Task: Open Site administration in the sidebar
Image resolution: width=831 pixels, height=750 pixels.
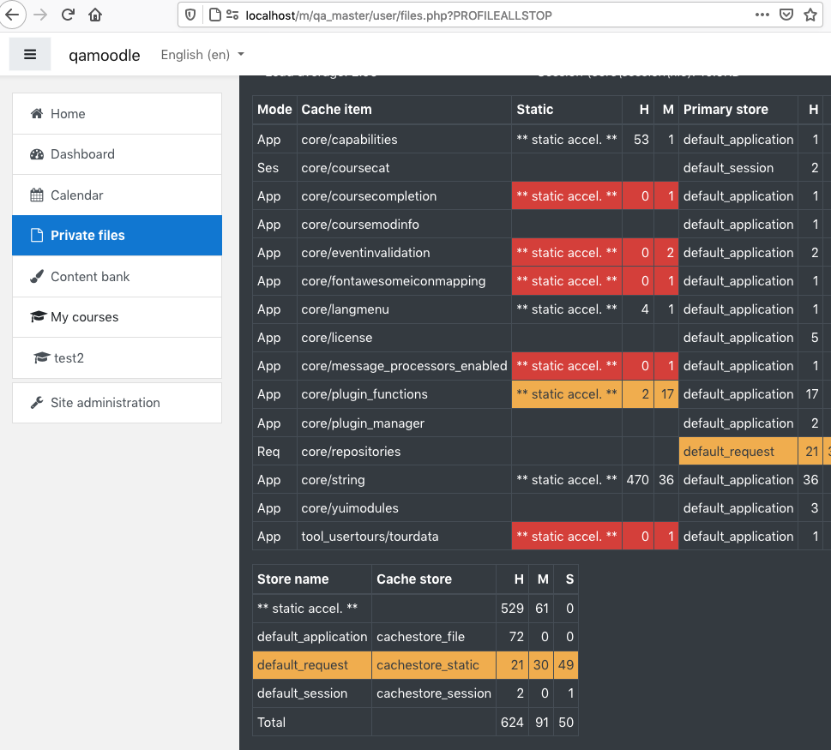Action: (117, 403)
